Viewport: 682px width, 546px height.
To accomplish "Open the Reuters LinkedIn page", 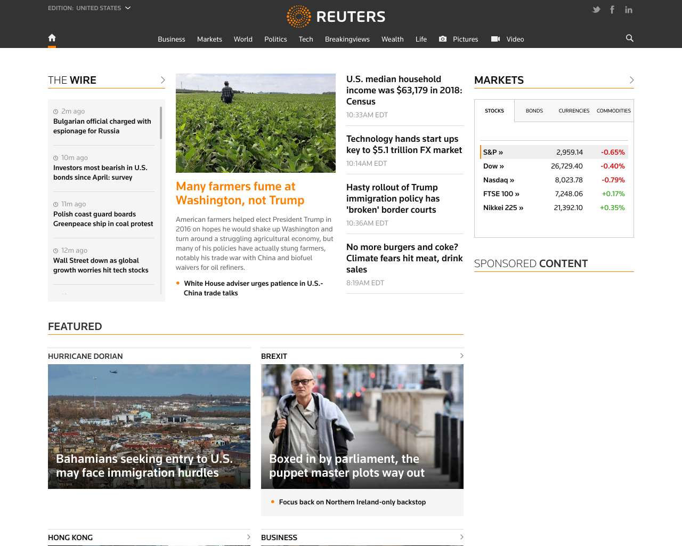I will click(629, 10).
